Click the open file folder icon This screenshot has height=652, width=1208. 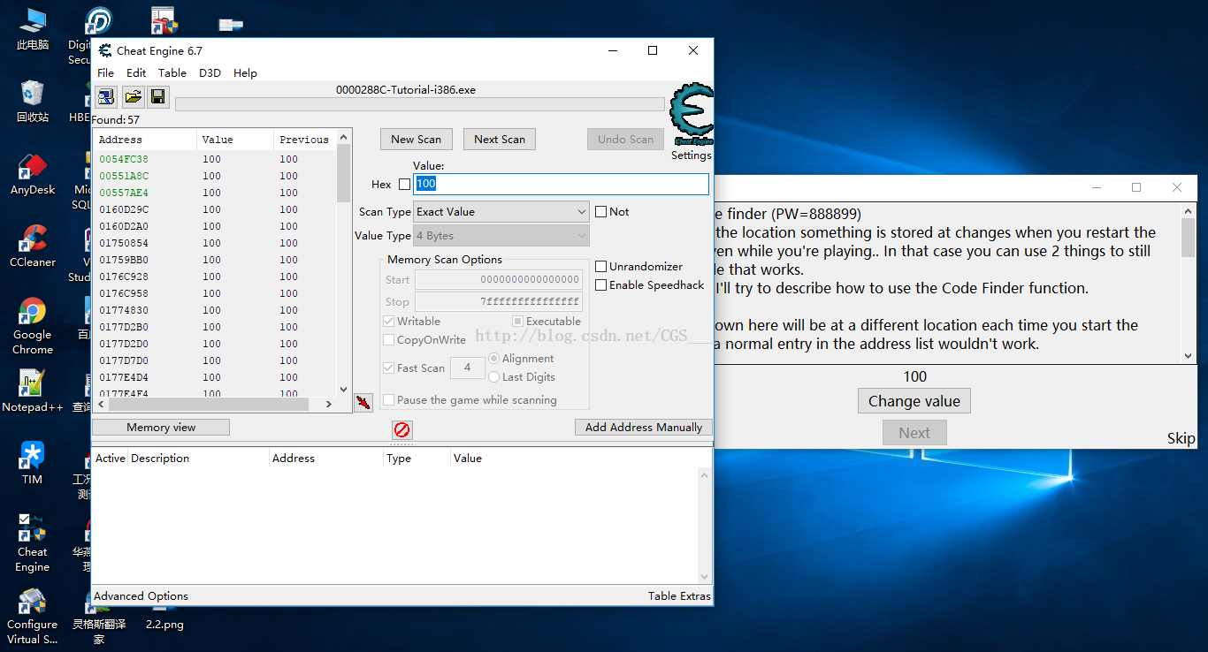click(133, 97)
